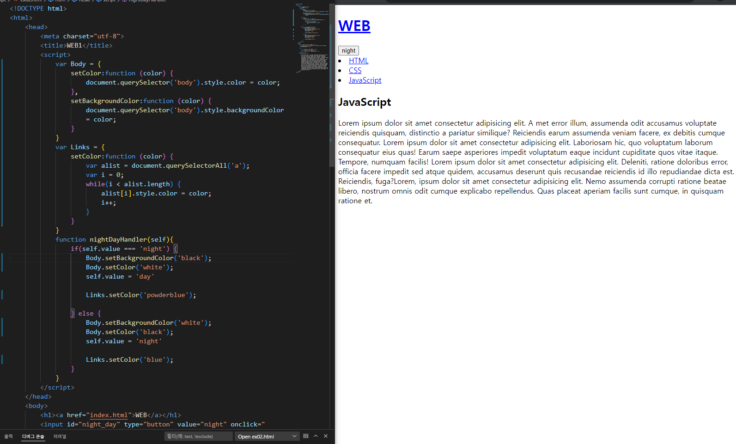Follow the CSS link in the list
The image size is (736, 444).
click(355, 70)
